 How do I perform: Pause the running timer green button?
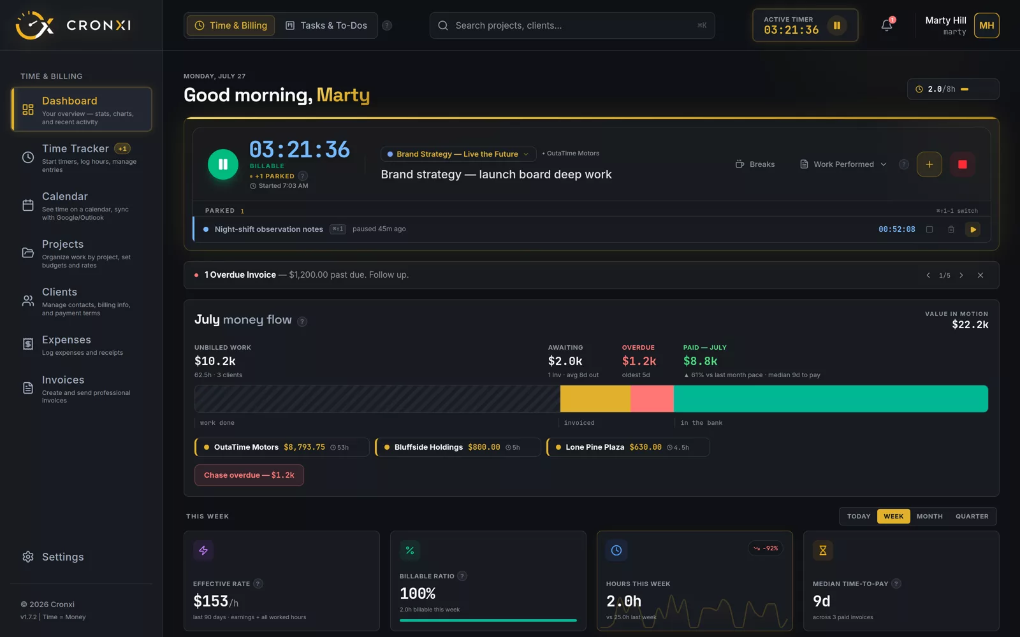click(223, 164)
